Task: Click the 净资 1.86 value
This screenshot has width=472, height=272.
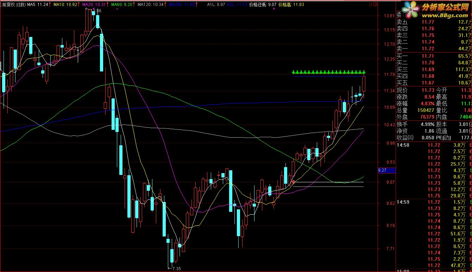Action: tap(429, 131)
